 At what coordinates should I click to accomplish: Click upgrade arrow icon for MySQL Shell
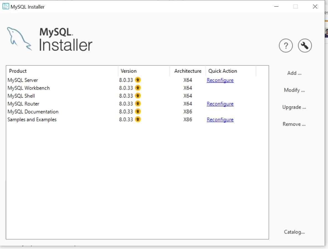(x=138, y=96)
